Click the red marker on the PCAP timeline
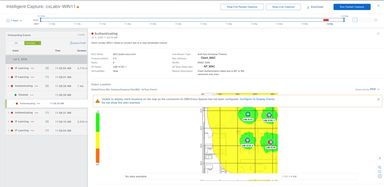The height and width of the screenshot is (187, 384). coord(326,20)
